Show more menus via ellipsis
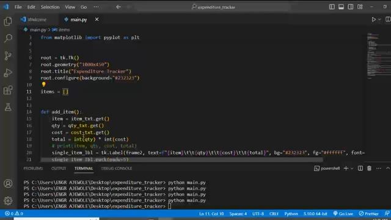This screenshot has height=220, width=391. [97, 7]
